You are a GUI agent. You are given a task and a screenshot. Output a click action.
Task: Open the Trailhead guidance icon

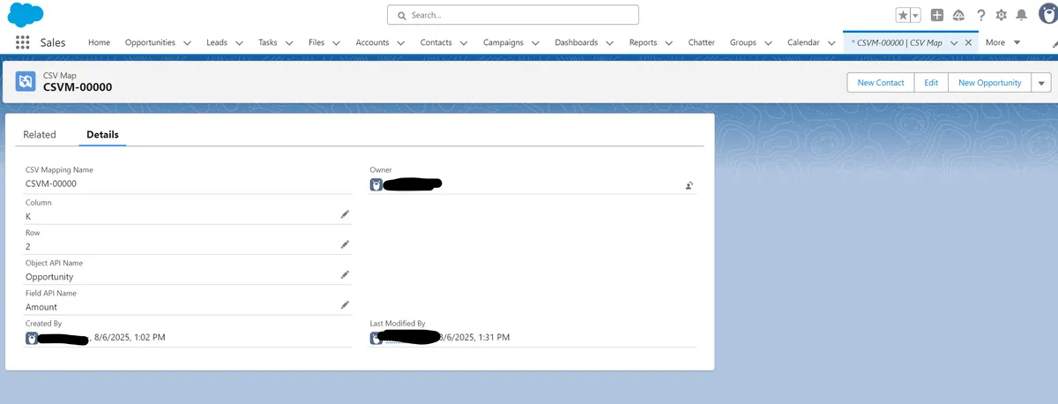[958, 15]
